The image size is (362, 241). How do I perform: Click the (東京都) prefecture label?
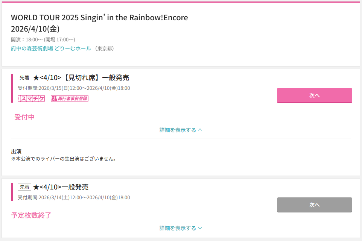(x=104, y=49)
